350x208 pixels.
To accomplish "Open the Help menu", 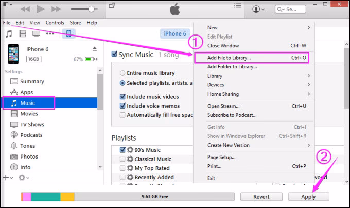I will [x=92, y=23].
